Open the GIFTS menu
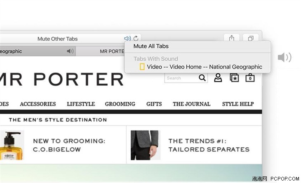The image size is (301, 183). coord(154,104)
